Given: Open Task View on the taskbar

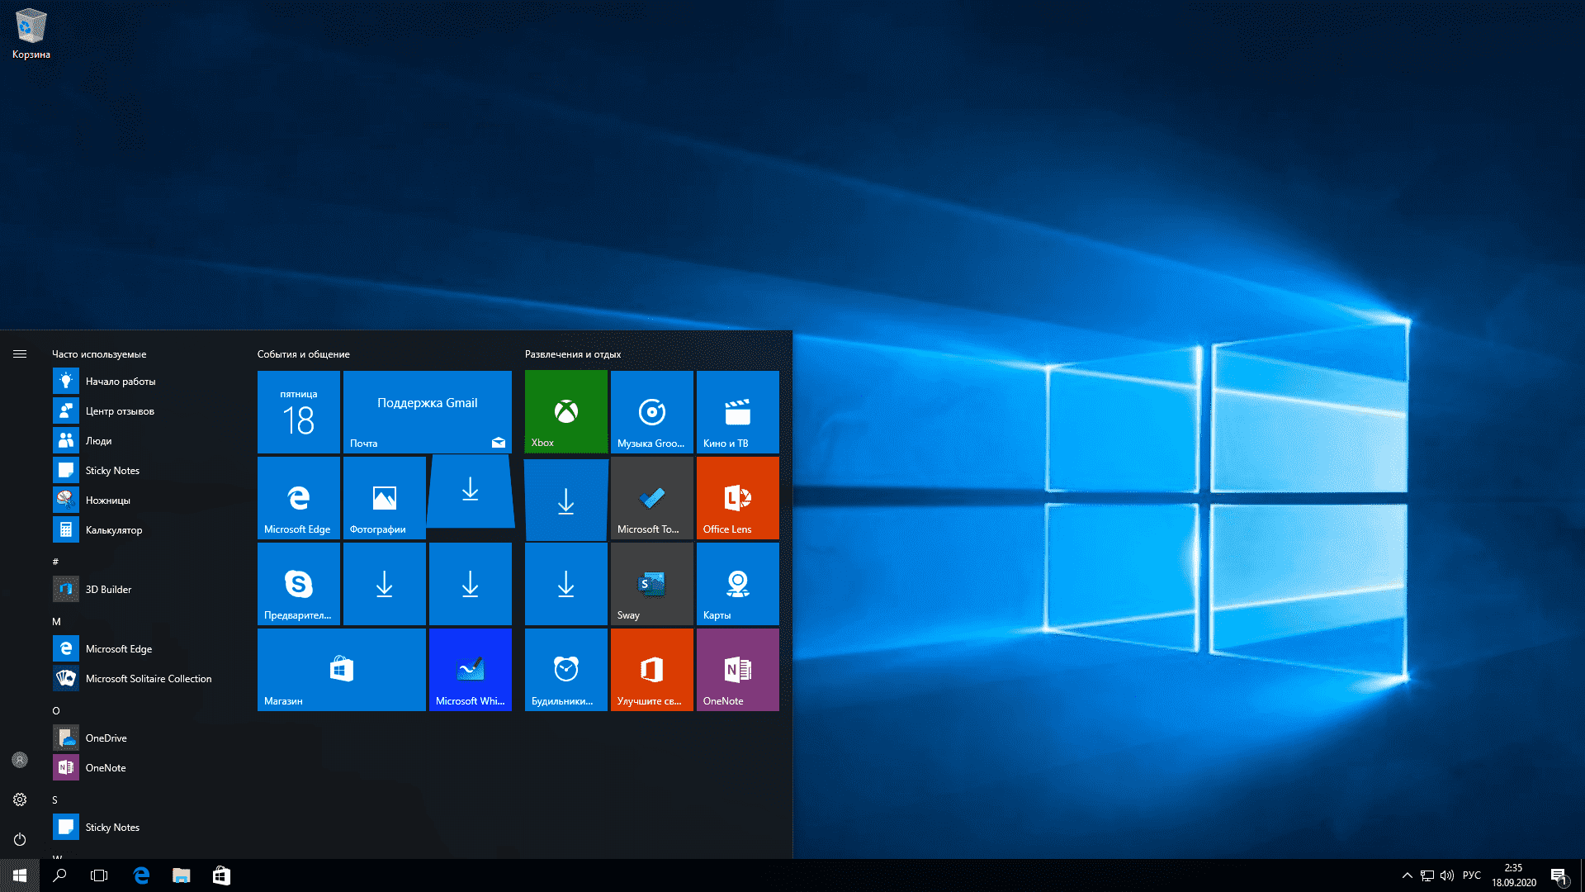Looking at the screenshot, I should tap(99, 875).
